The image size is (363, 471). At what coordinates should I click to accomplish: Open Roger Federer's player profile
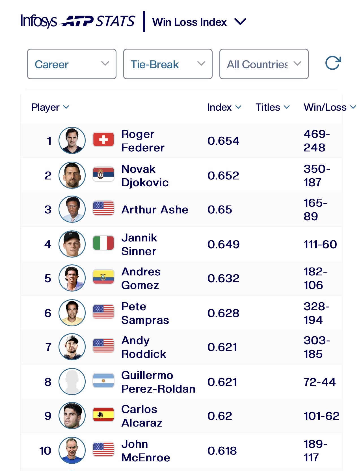click(143, 141)
